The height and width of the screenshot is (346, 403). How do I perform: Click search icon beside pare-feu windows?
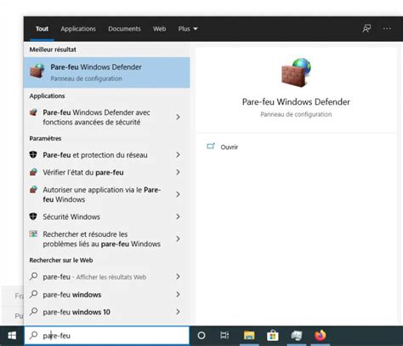click(33, 294)
